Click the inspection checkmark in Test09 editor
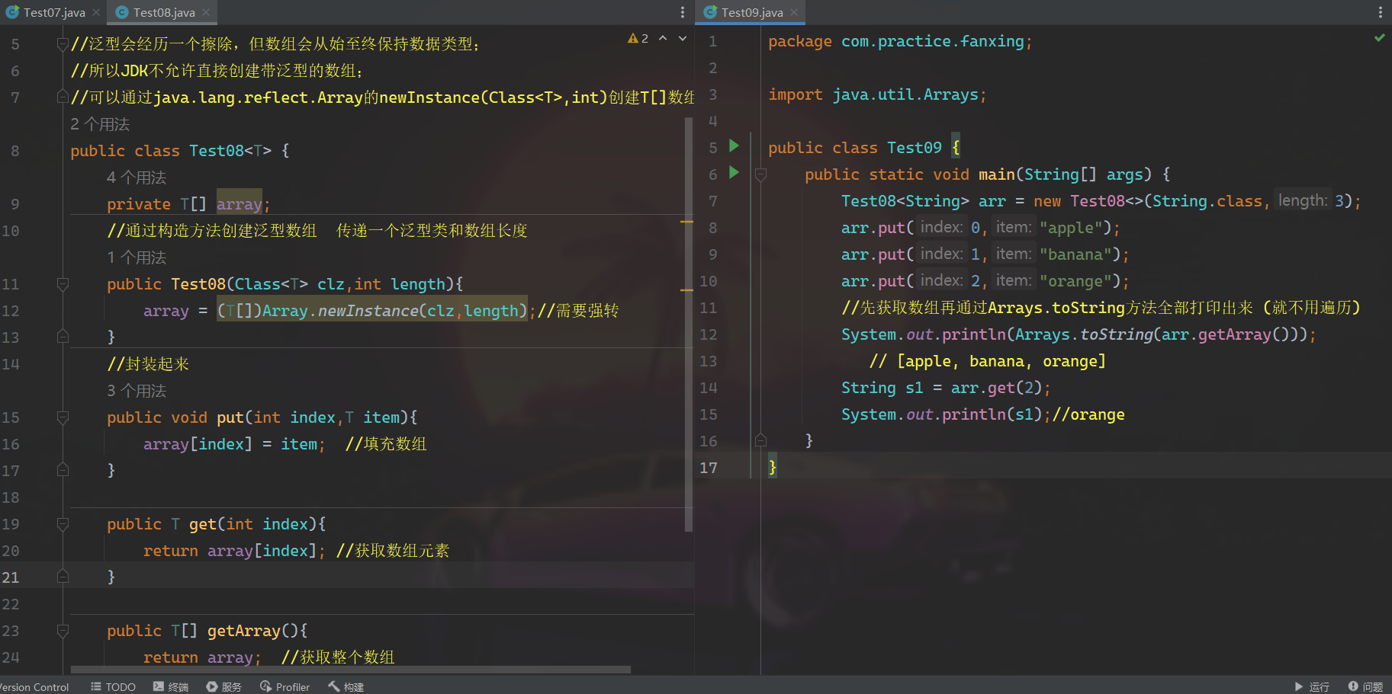Screen dimensions: 1392x694 pyautogui.click(x=1378, y=37)
